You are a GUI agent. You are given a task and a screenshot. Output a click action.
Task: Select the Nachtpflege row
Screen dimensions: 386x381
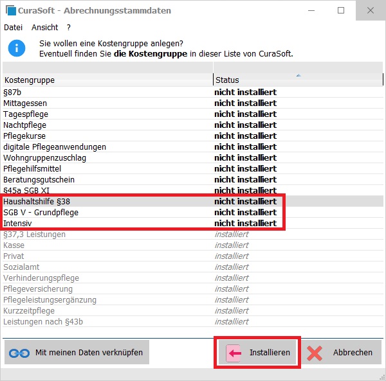click(x=193, y=125)
